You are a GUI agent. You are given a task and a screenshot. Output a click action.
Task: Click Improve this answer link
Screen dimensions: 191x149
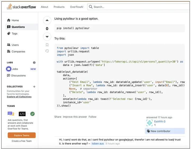click(75, 117)
